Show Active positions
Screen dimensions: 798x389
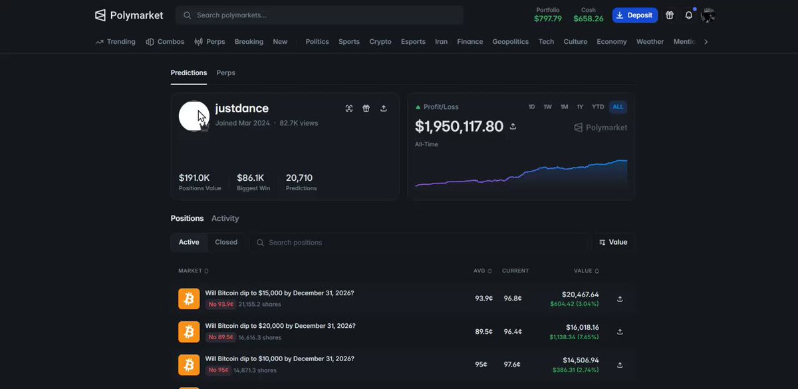189,242
